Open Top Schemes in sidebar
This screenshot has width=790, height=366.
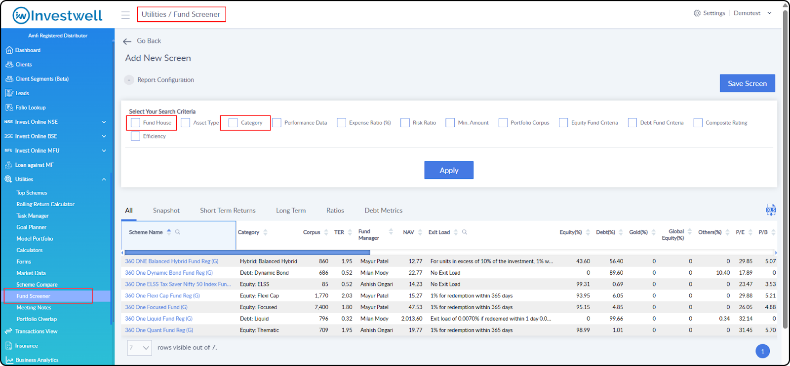(x=32, y=193)
